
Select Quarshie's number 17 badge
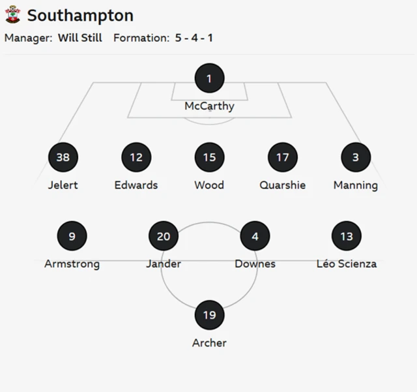pos(282,157)
